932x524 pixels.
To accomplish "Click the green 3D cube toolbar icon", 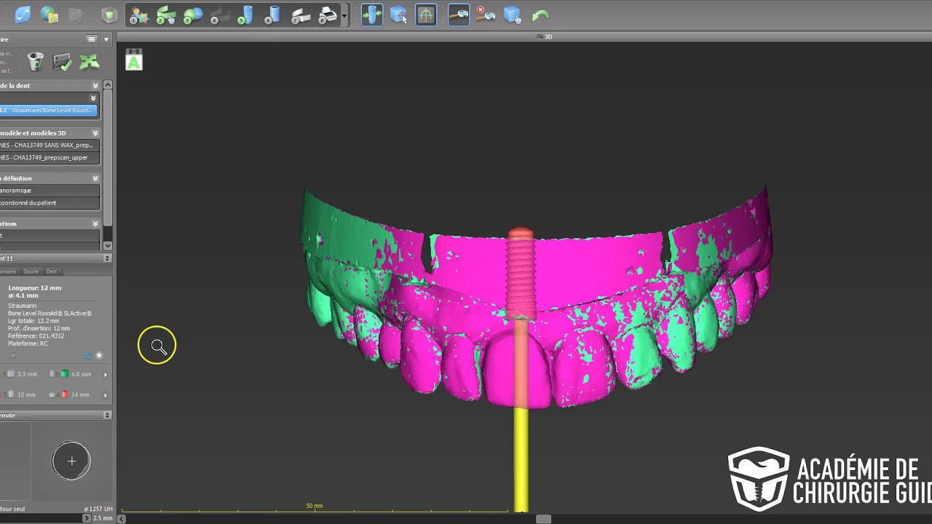I will pos(108,15).
